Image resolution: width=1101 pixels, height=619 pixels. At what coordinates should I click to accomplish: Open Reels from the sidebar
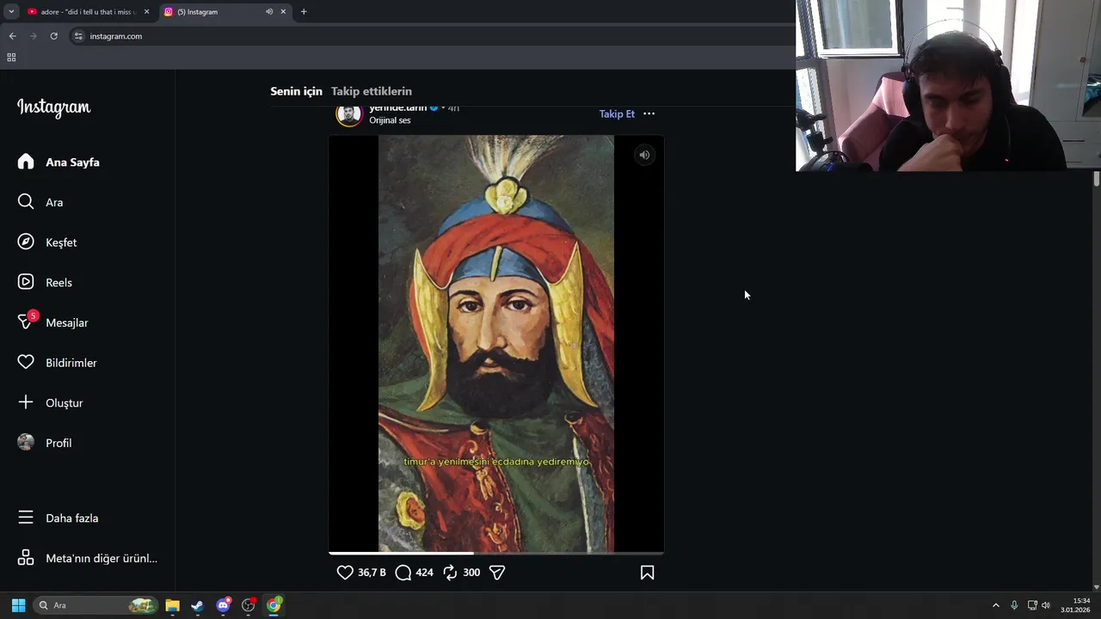[45, 282]
